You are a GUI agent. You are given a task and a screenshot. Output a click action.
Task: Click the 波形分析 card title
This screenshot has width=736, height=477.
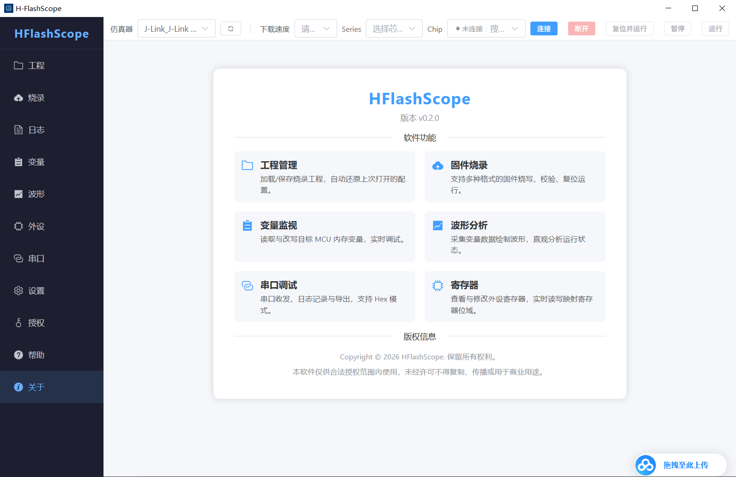pos(469,225)
